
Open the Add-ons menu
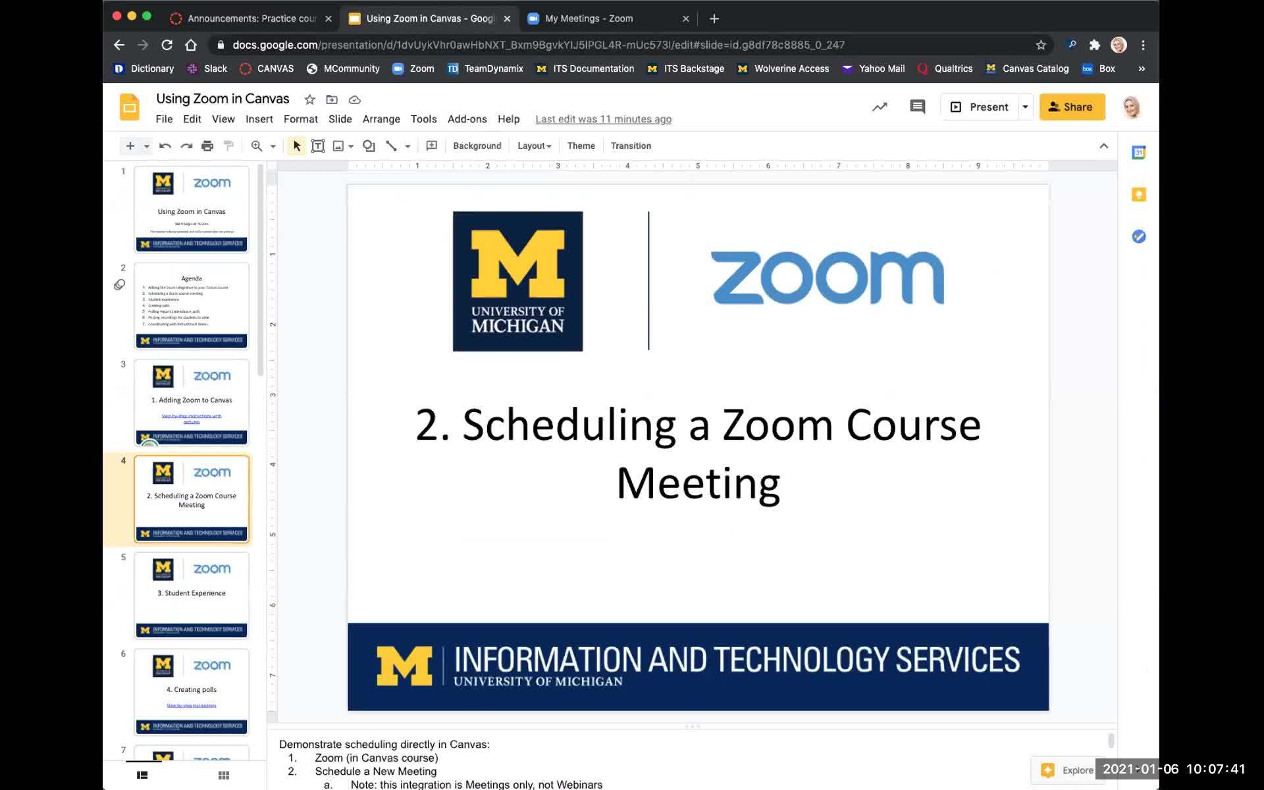[467, 119]
